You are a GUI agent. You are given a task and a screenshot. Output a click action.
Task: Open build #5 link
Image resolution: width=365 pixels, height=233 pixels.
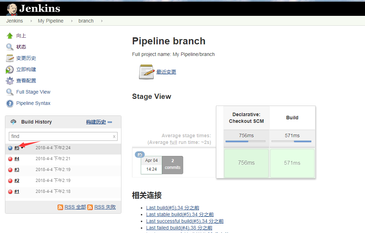tap(17, 148)
